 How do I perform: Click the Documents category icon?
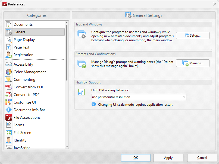pyautogui.click(x=9, y=24)
